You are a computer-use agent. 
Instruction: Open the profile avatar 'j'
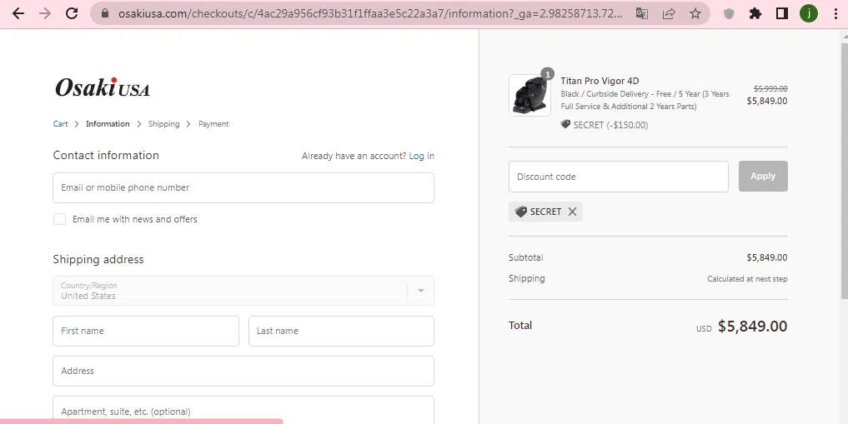809,13
